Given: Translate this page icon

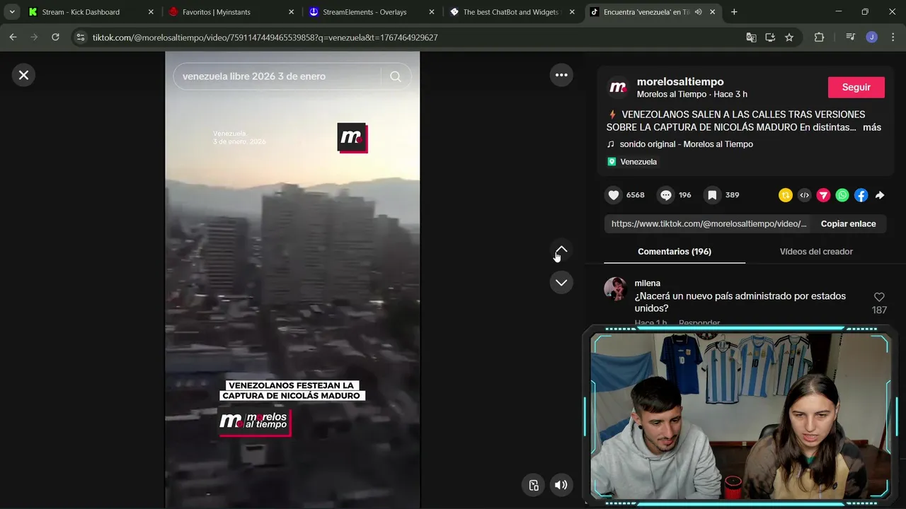Looking at the screenshot, I should click(752, 37).
